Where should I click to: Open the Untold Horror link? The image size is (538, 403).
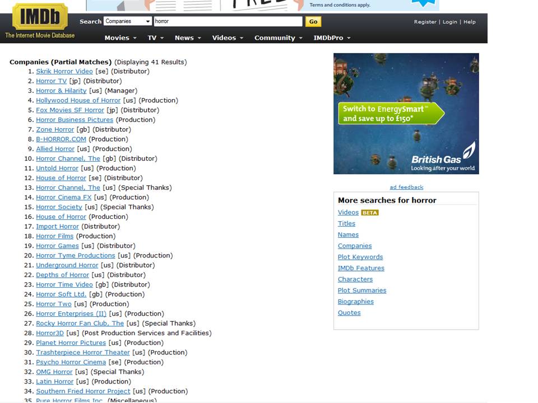[x=57, y=168]
